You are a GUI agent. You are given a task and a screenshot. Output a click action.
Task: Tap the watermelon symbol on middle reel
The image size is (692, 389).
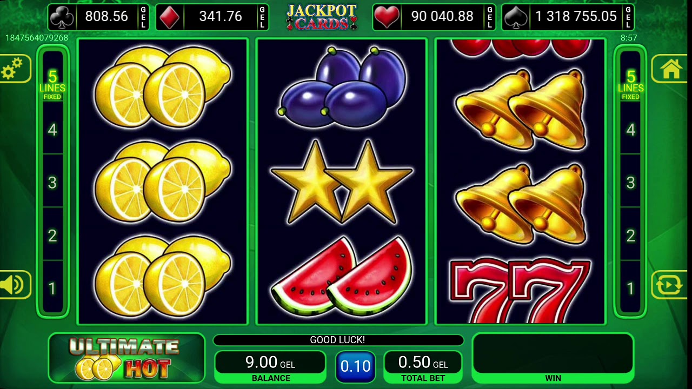coord(342,277)
